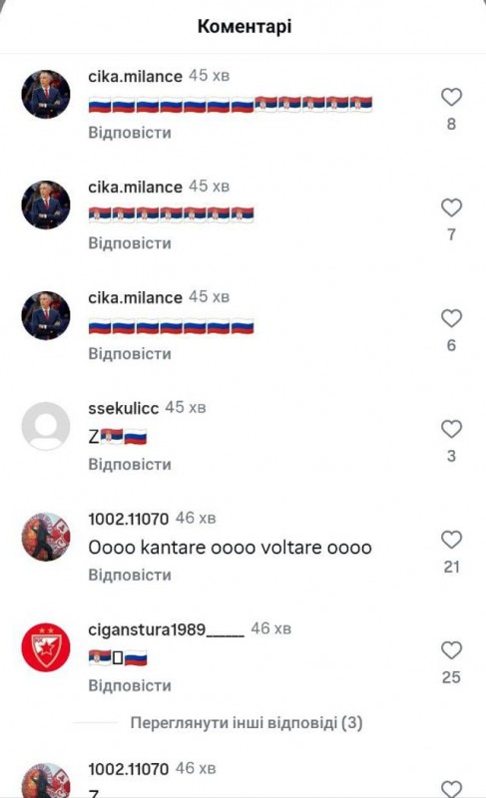This screenshot has height=798, width=486.
Task: Open the first cika.milance profile picture
Action: coord(46,94)
